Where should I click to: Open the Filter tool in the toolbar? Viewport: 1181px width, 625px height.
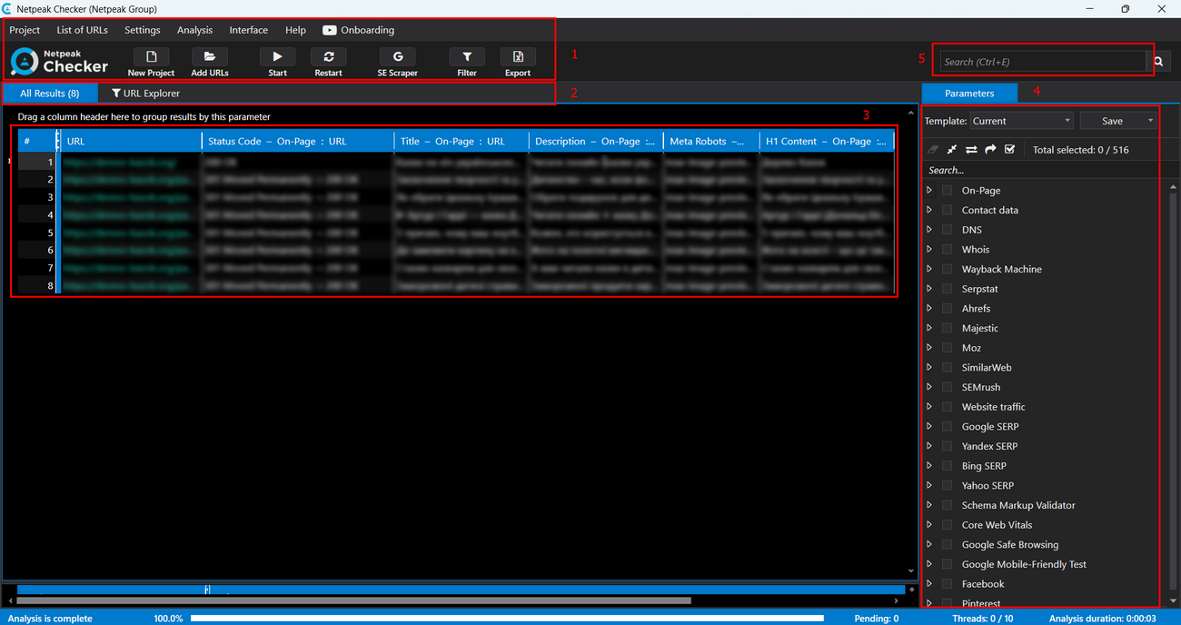pyautogui.click(x=467, y=62)
